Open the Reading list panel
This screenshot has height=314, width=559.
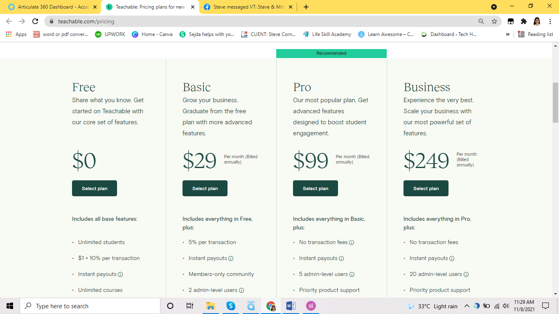(x=536, y=34)
